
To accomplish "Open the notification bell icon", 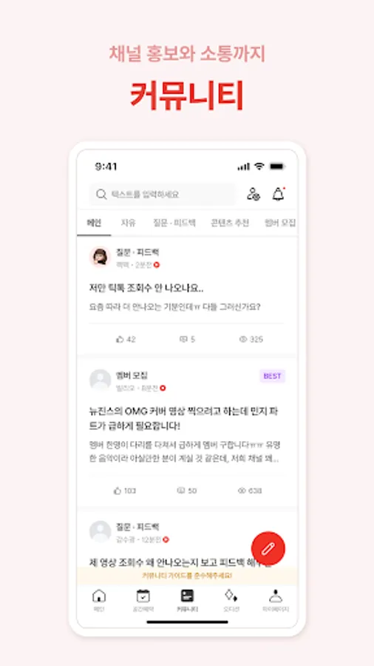I will tap(278, 194).
